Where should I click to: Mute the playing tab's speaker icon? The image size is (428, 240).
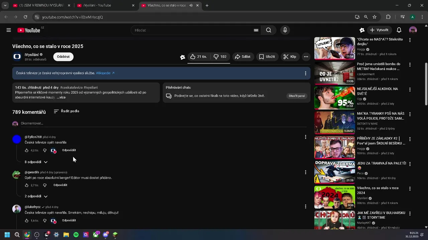point(191,5)
